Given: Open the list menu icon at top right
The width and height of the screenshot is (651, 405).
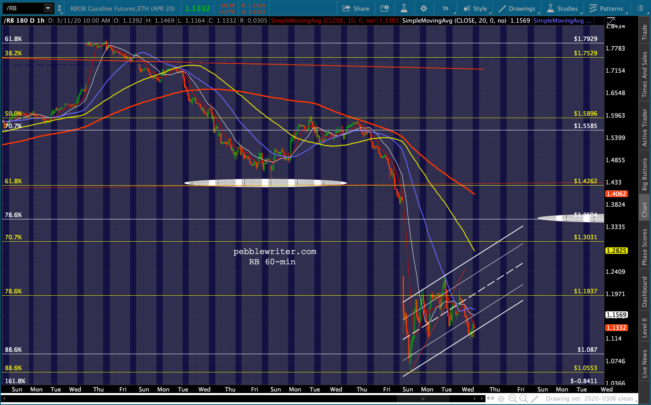Looking at the screenshot, I should (x=640, y=8).
